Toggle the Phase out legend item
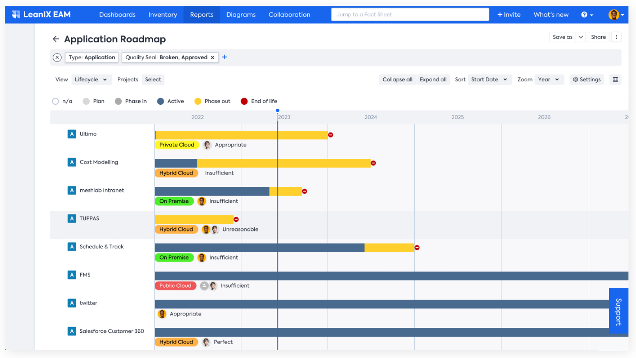636x358 pixels. [x=213, y=101]
